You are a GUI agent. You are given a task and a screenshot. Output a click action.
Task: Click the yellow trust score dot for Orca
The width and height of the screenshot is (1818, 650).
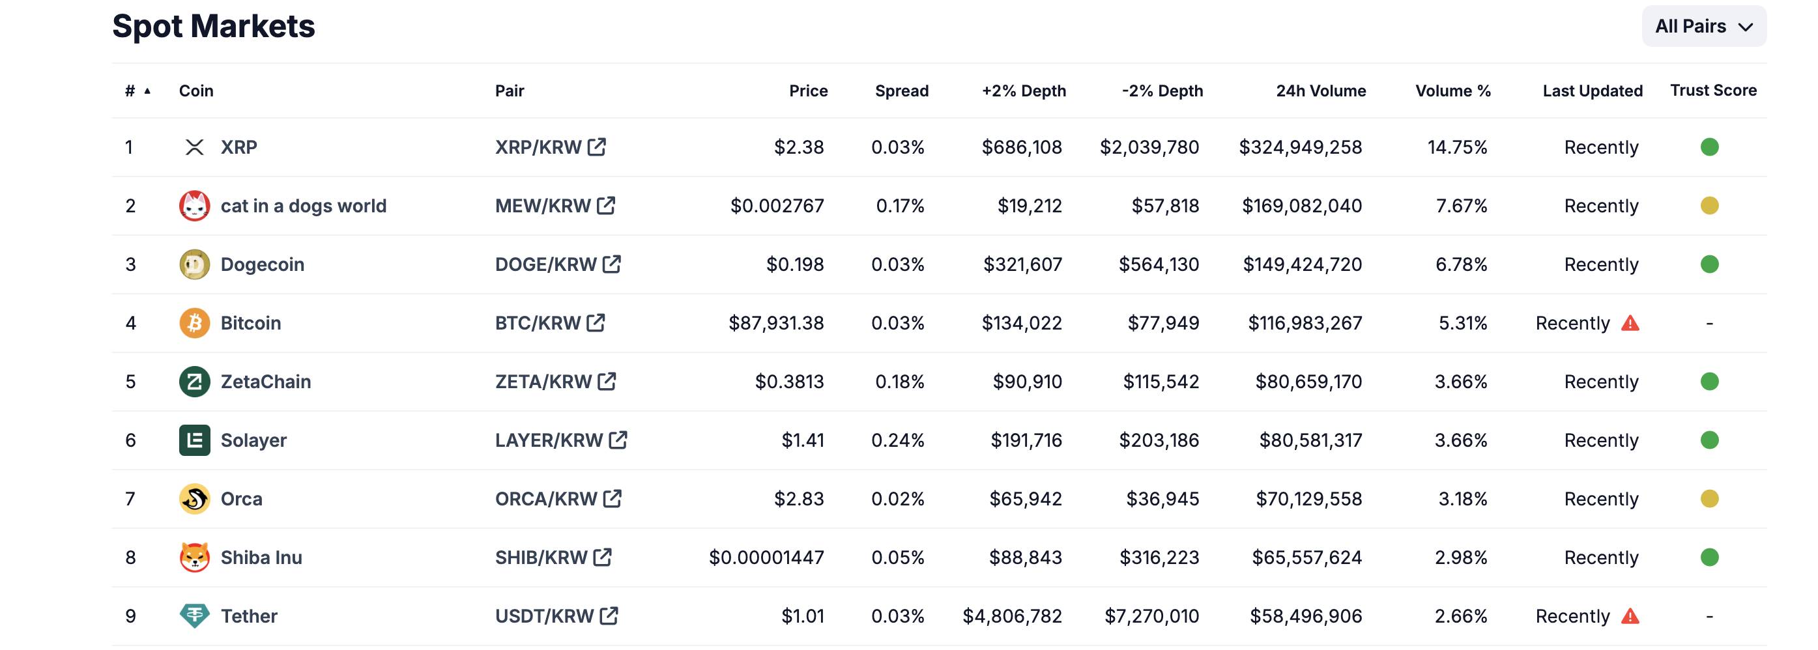coord(1709,498)
